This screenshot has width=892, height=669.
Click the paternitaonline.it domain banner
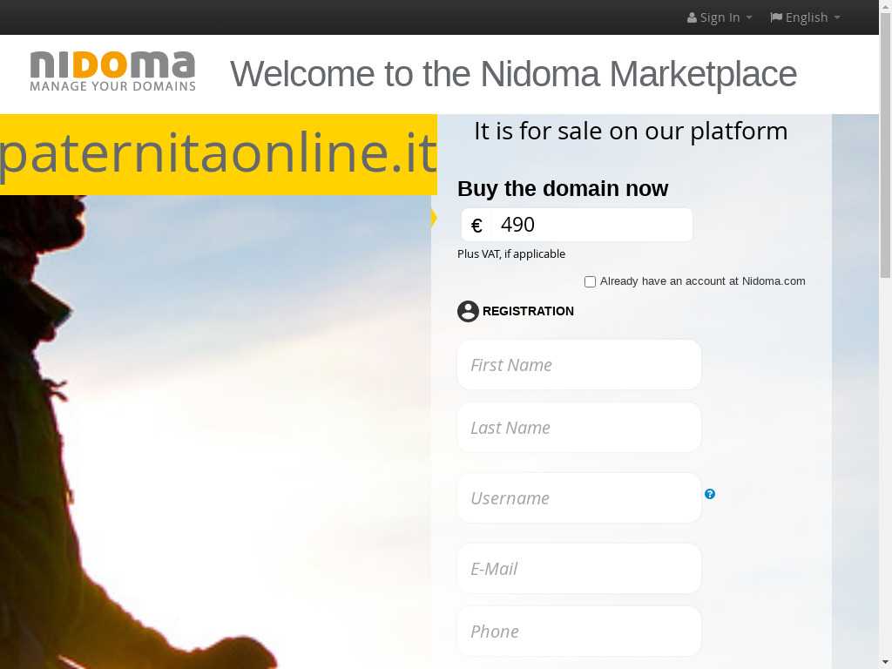[x=218, y=154]
